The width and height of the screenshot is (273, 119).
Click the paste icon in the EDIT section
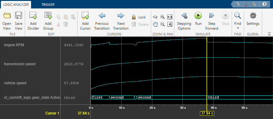[66, 17]
